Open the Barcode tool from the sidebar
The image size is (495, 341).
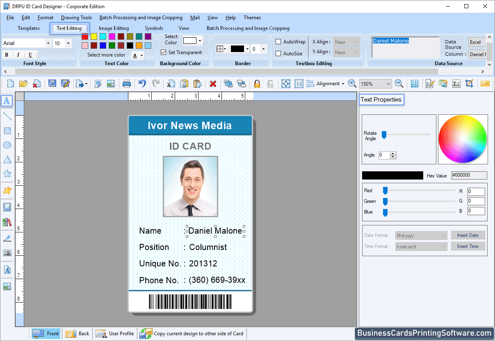pyautogui.click(x=7, y=252)
